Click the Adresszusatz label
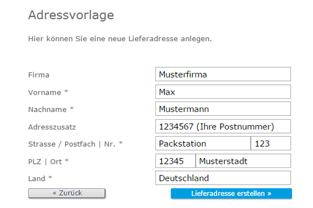313x208 pixels. point(52,127)
